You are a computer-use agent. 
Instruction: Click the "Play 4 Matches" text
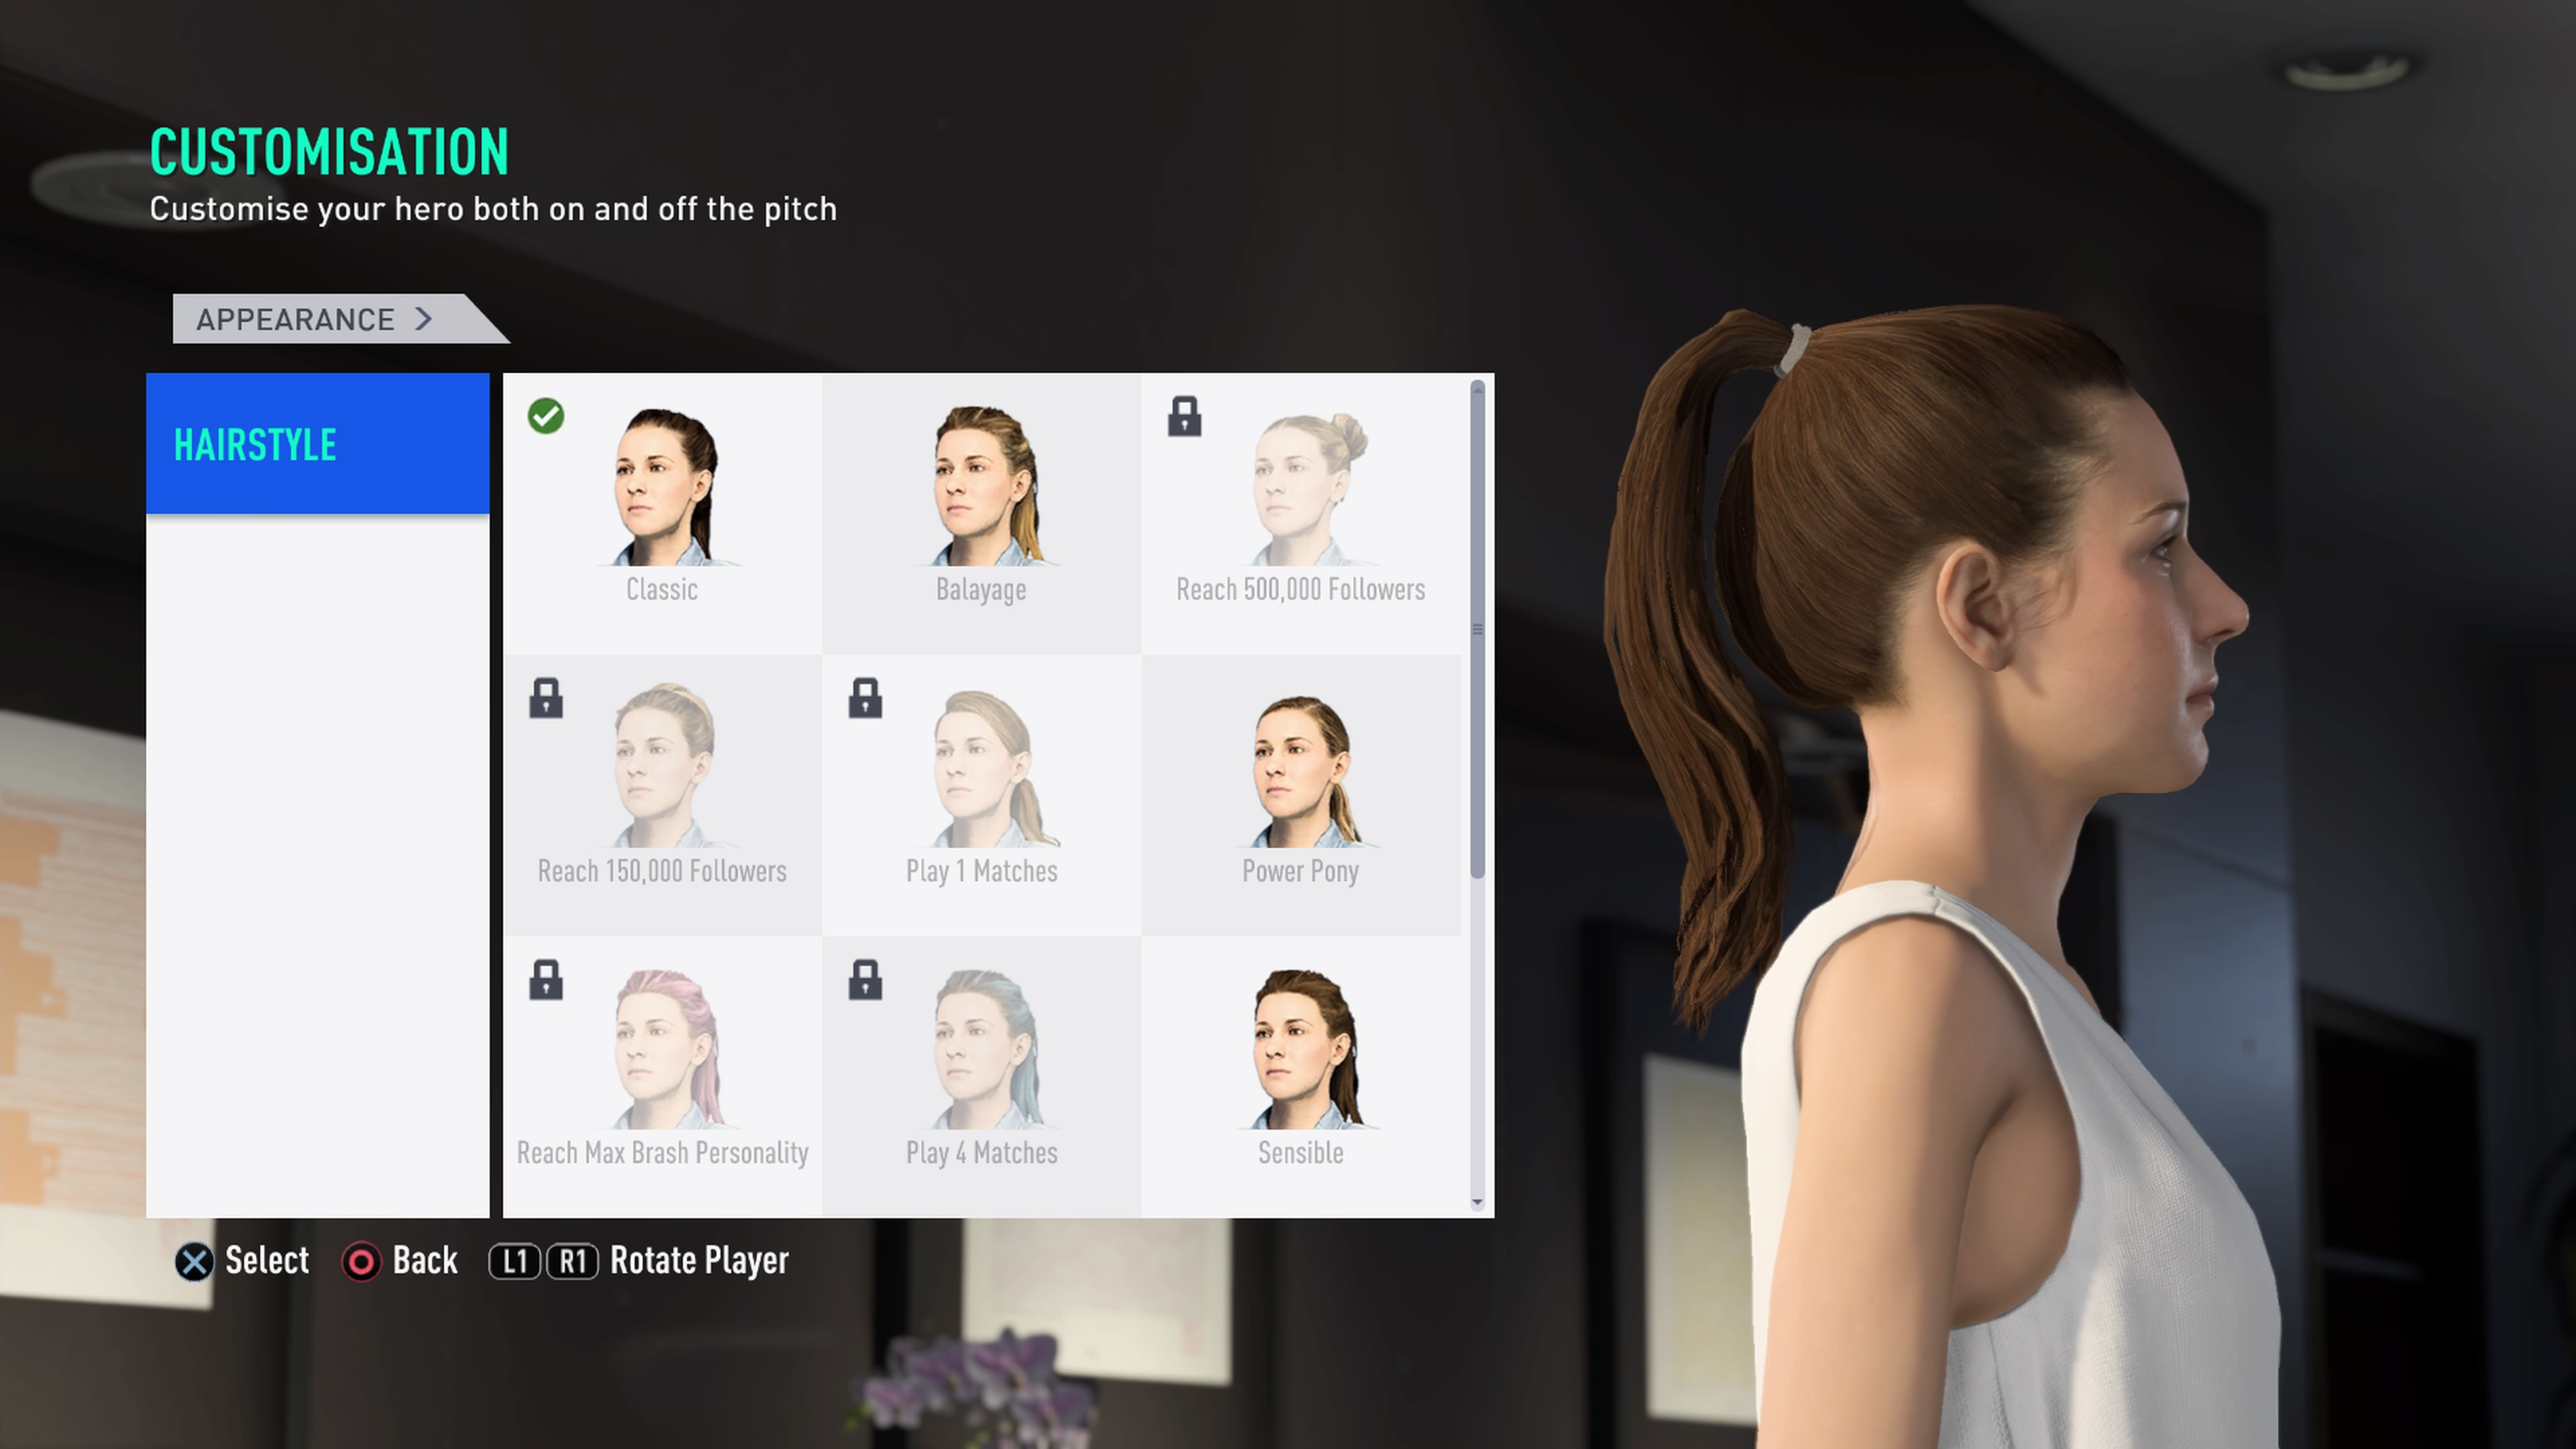tap(981, 1154)
